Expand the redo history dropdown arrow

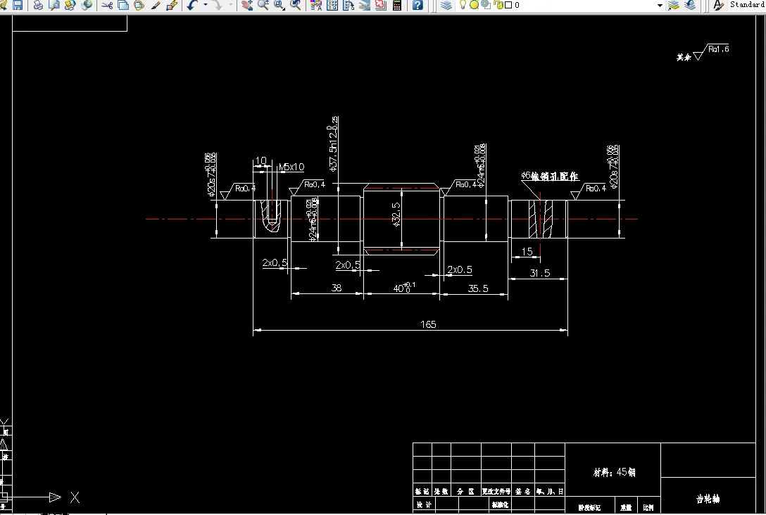tap(231, 5)
